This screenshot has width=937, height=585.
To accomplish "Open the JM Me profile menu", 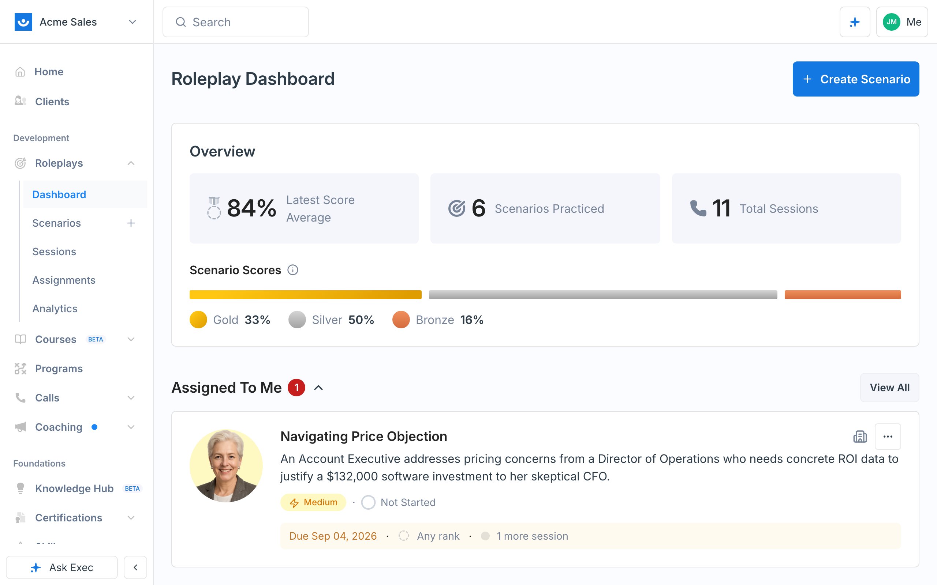I will pos(902,22).
